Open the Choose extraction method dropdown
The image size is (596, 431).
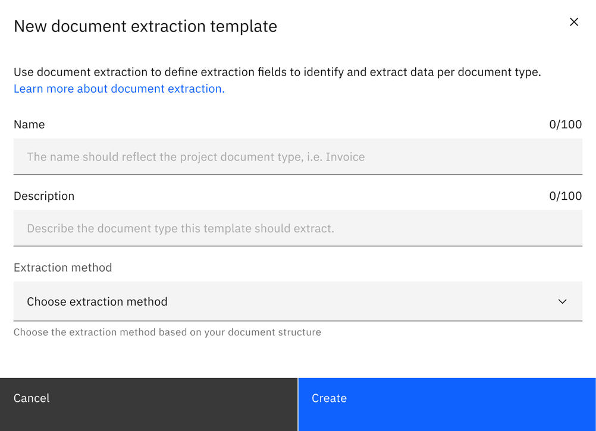pyautogui.click(x=297, y=301)
